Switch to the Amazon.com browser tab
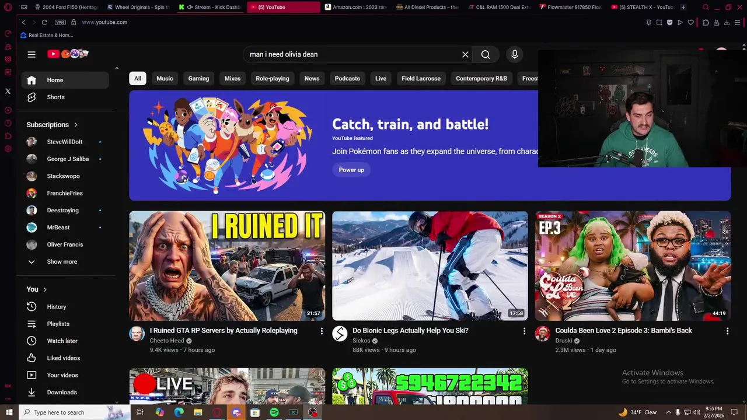The width and height of the screenshot is (747, 420). pyautogui.click(x=355, y=7)
